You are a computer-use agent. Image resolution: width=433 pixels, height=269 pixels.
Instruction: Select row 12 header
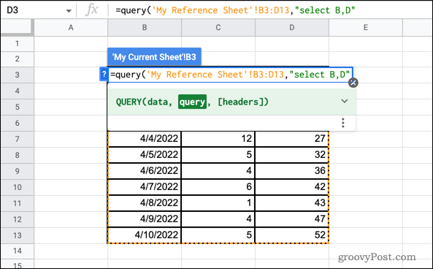(x=17, y=219)
